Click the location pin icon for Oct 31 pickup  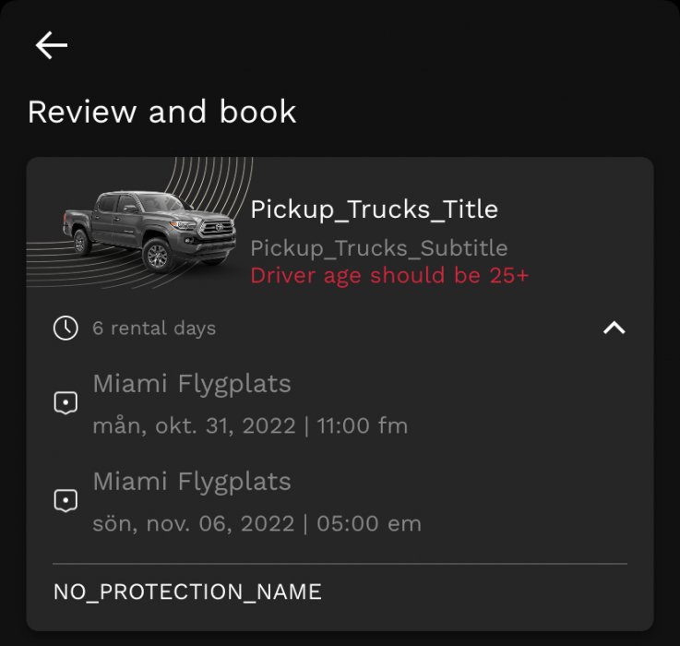pyautogui.click(x=66, y=403)
